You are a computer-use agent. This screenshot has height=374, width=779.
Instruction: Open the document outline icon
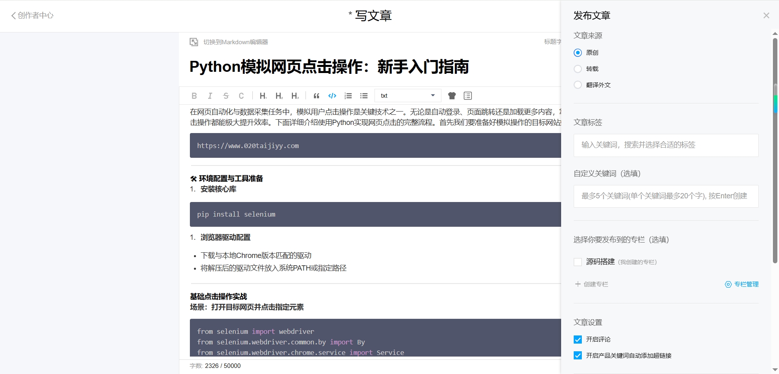468,96
